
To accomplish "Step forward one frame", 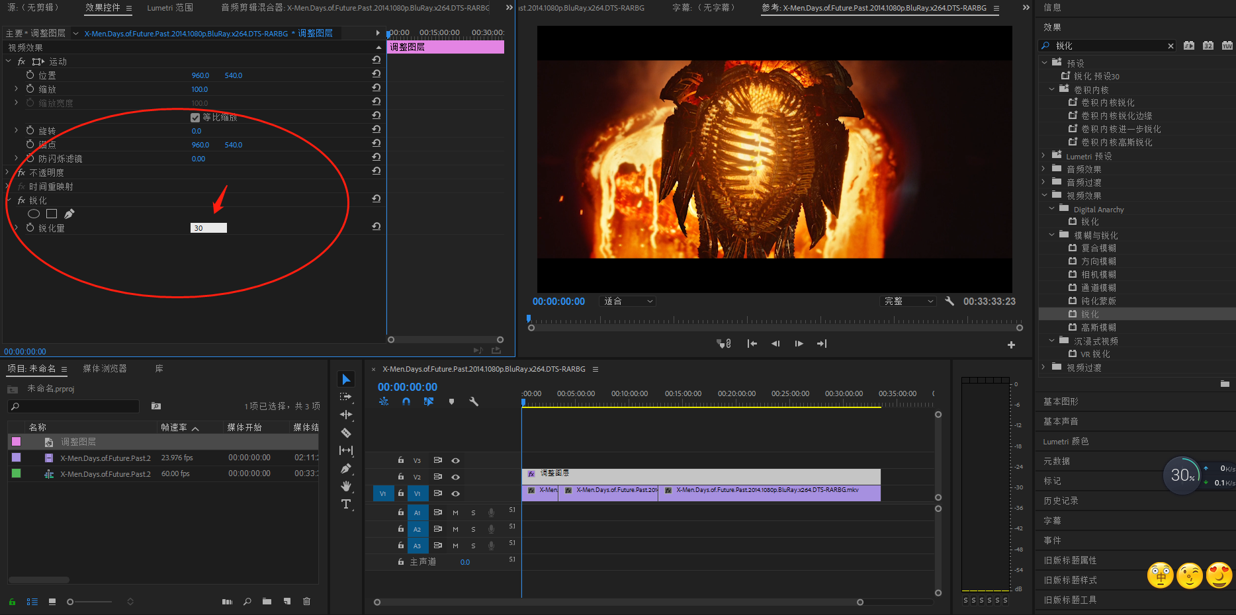I will pyautogui.click(x=799, y=343).
